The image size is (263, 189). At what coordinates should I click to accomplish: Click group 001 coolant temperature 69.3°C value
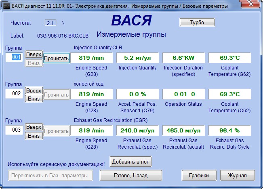(230, 58)
